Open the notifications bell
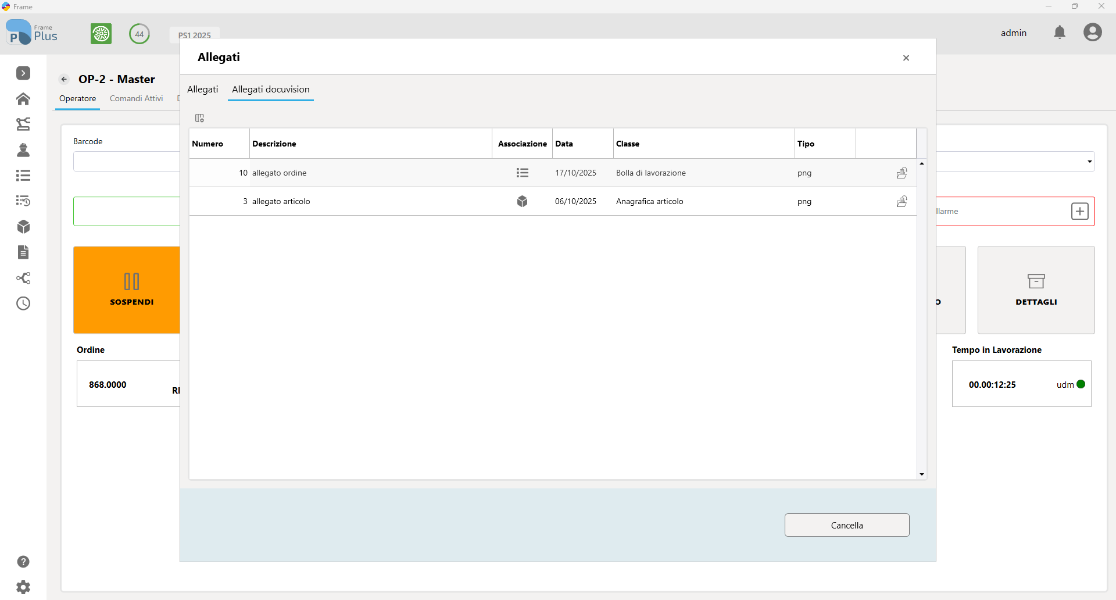1116x600 pixels. [x=1060, y=33]
